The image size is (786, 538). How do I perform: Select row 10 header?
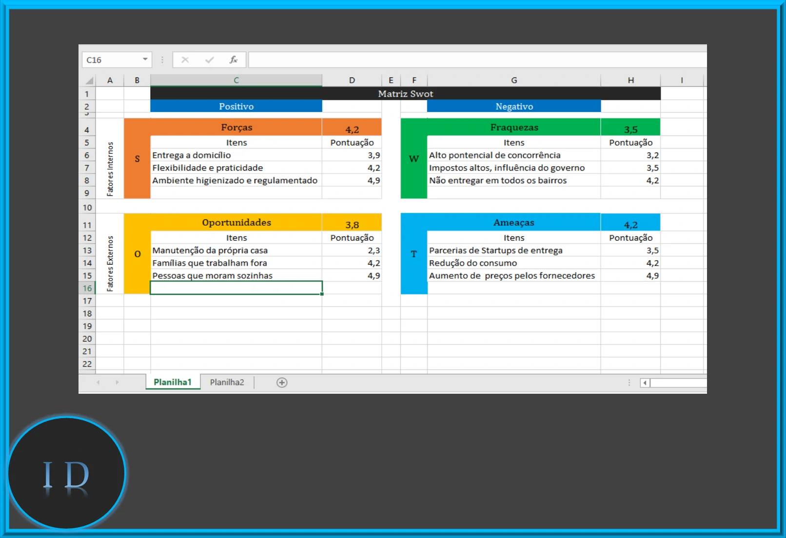coord(87,208)
